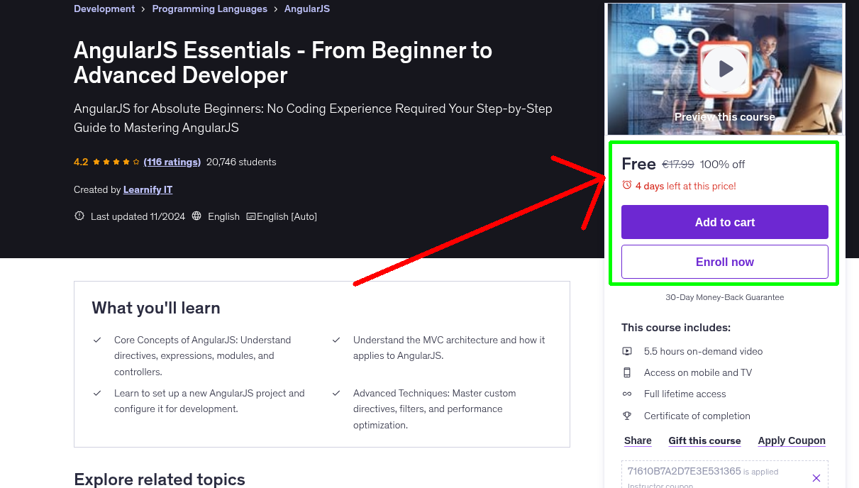859x488 pixels.
Task: Open the Share options
Action: [637, 440]
